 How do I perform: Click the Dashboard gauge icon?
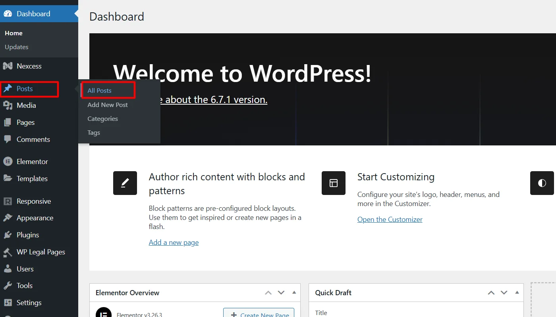click(8, 13)
